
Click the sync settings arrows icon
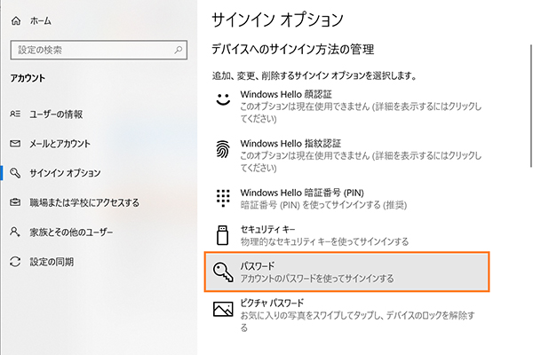click(x=15, y=262)
